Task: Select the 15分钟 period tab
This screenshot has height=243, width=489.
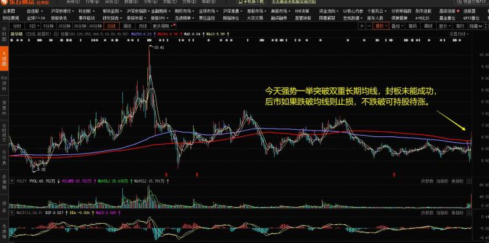Action: pyautogui.click(x=64, y=26)
